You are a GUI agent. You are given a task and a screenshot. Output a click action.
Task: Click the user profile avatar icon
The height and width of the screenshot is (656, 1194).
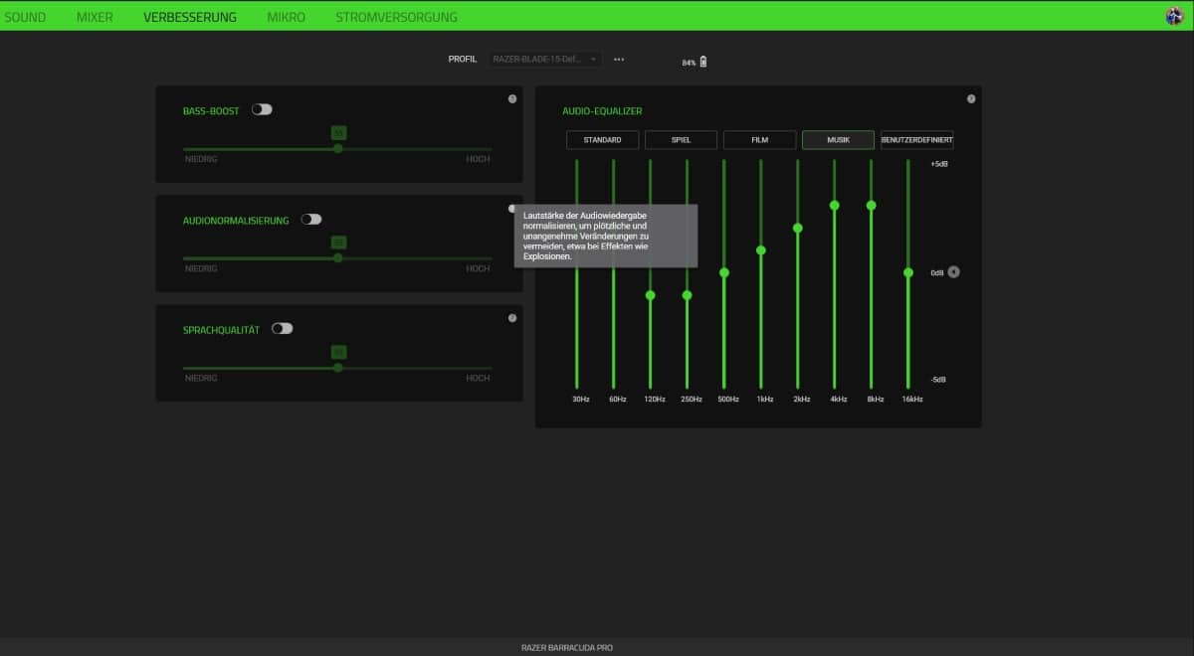(x=1174, y=16)
